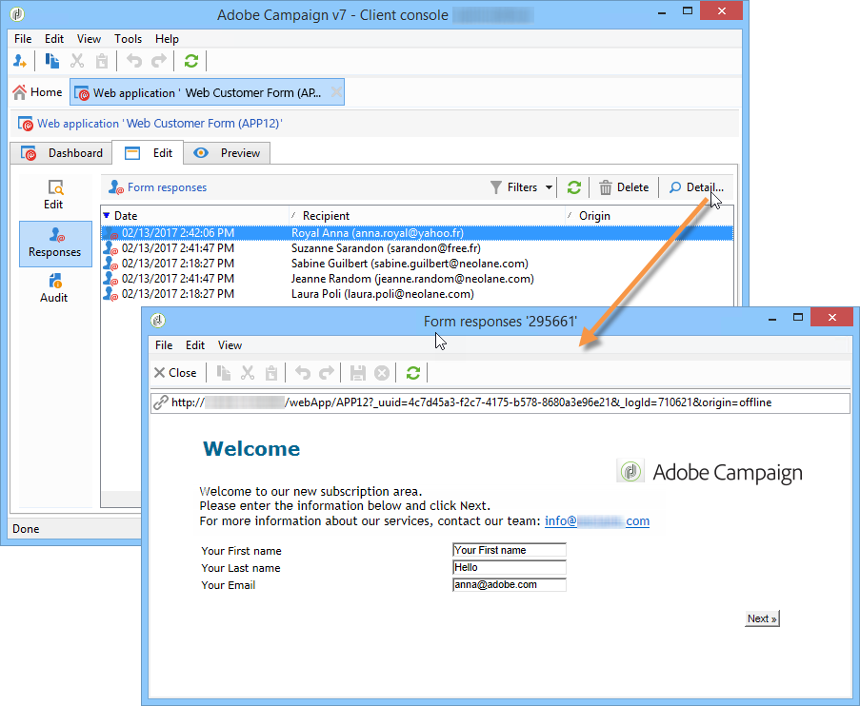Open the Responses section in the sidebar
860x706 pixels.
tap(55, 244)
